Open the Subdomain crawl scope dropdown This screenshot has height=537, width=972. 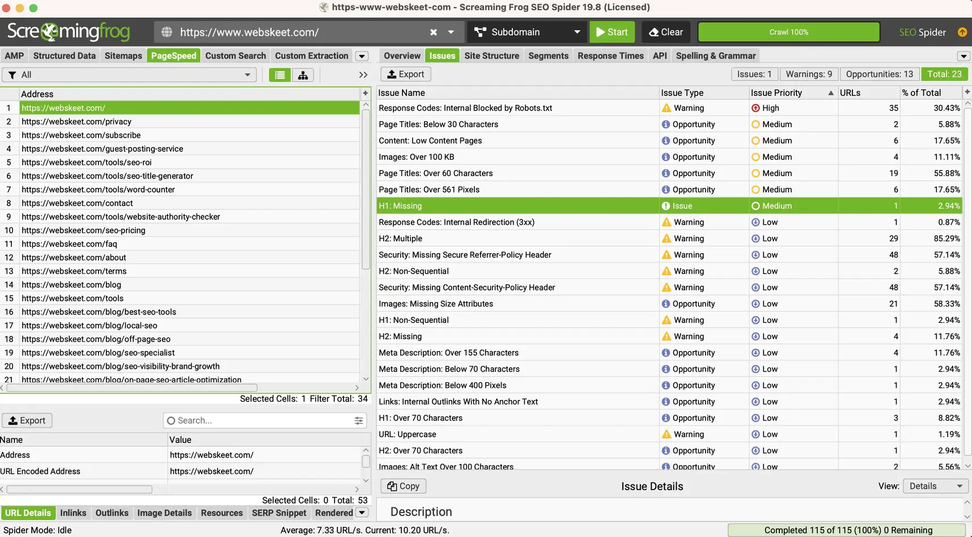527,32
